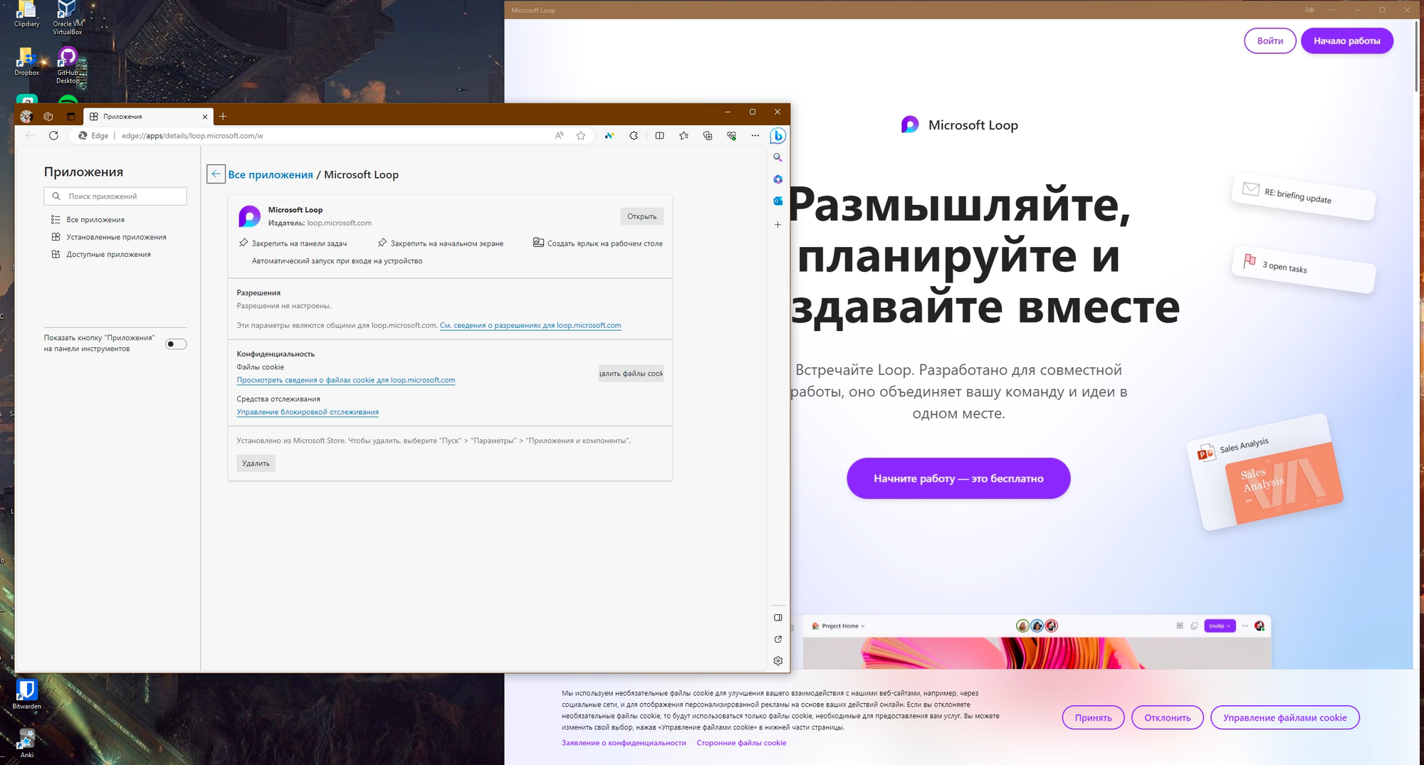Image resolution: width=1424 pixels, height=765 pixels.
Task: Open the … menu in Microsoft Loop title bar
Action: [x=1333, y=10]
